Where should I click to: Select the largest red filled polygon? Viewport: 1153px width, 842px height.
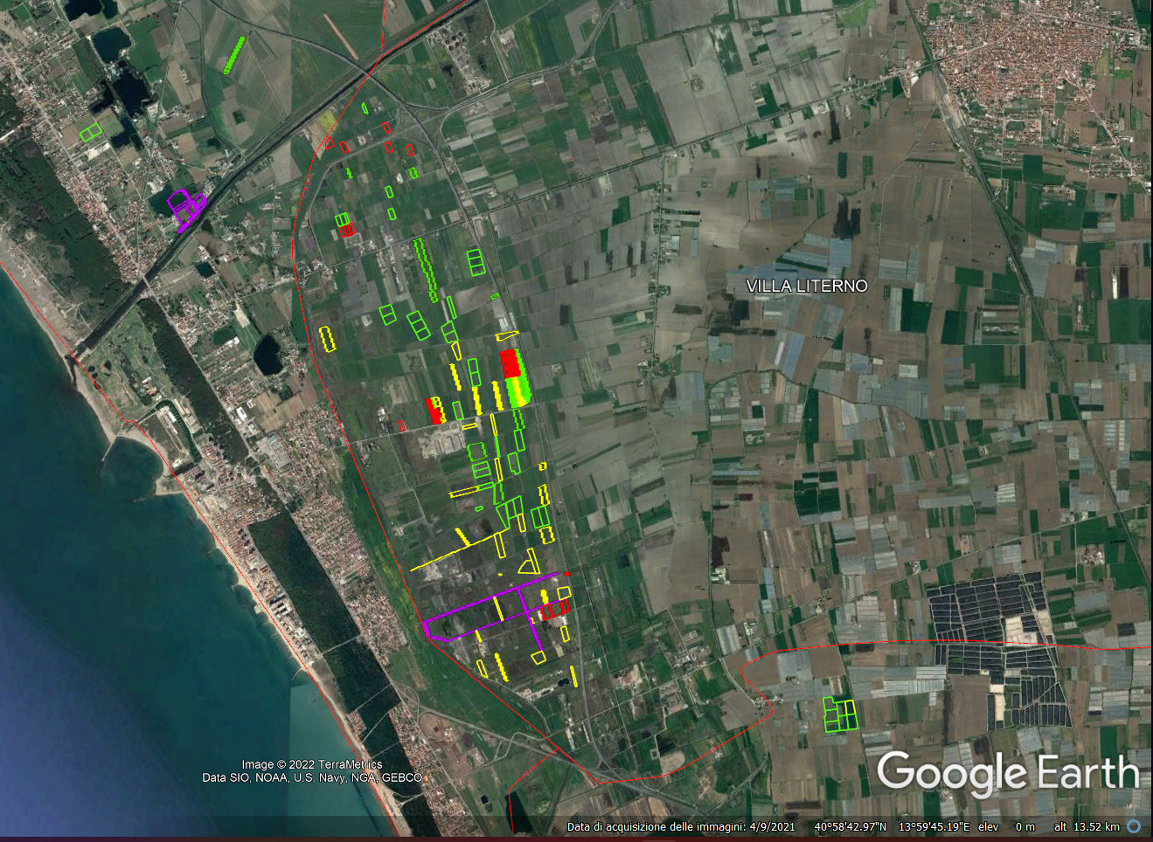click(x=511, y=363)
